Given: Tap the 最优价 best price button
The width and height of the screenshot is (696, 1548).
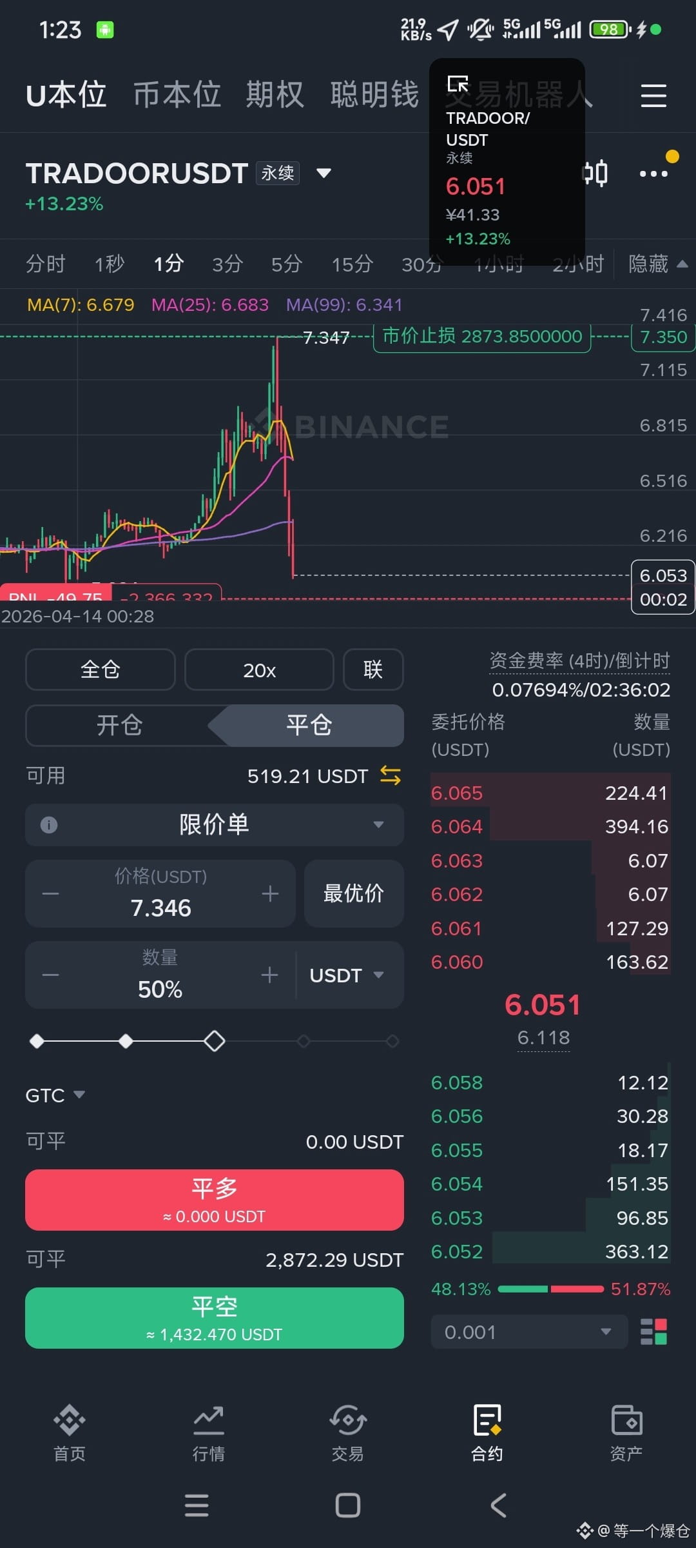Looking at the screenshot, I should (x=354, y=893).
